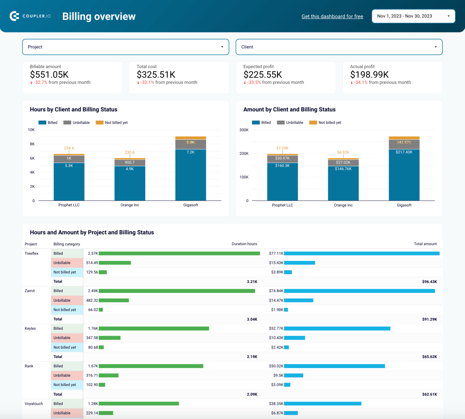Screen dimensions: 465x419
Task: Open the Client filter dropdown
Action: (x=339, y=47)
